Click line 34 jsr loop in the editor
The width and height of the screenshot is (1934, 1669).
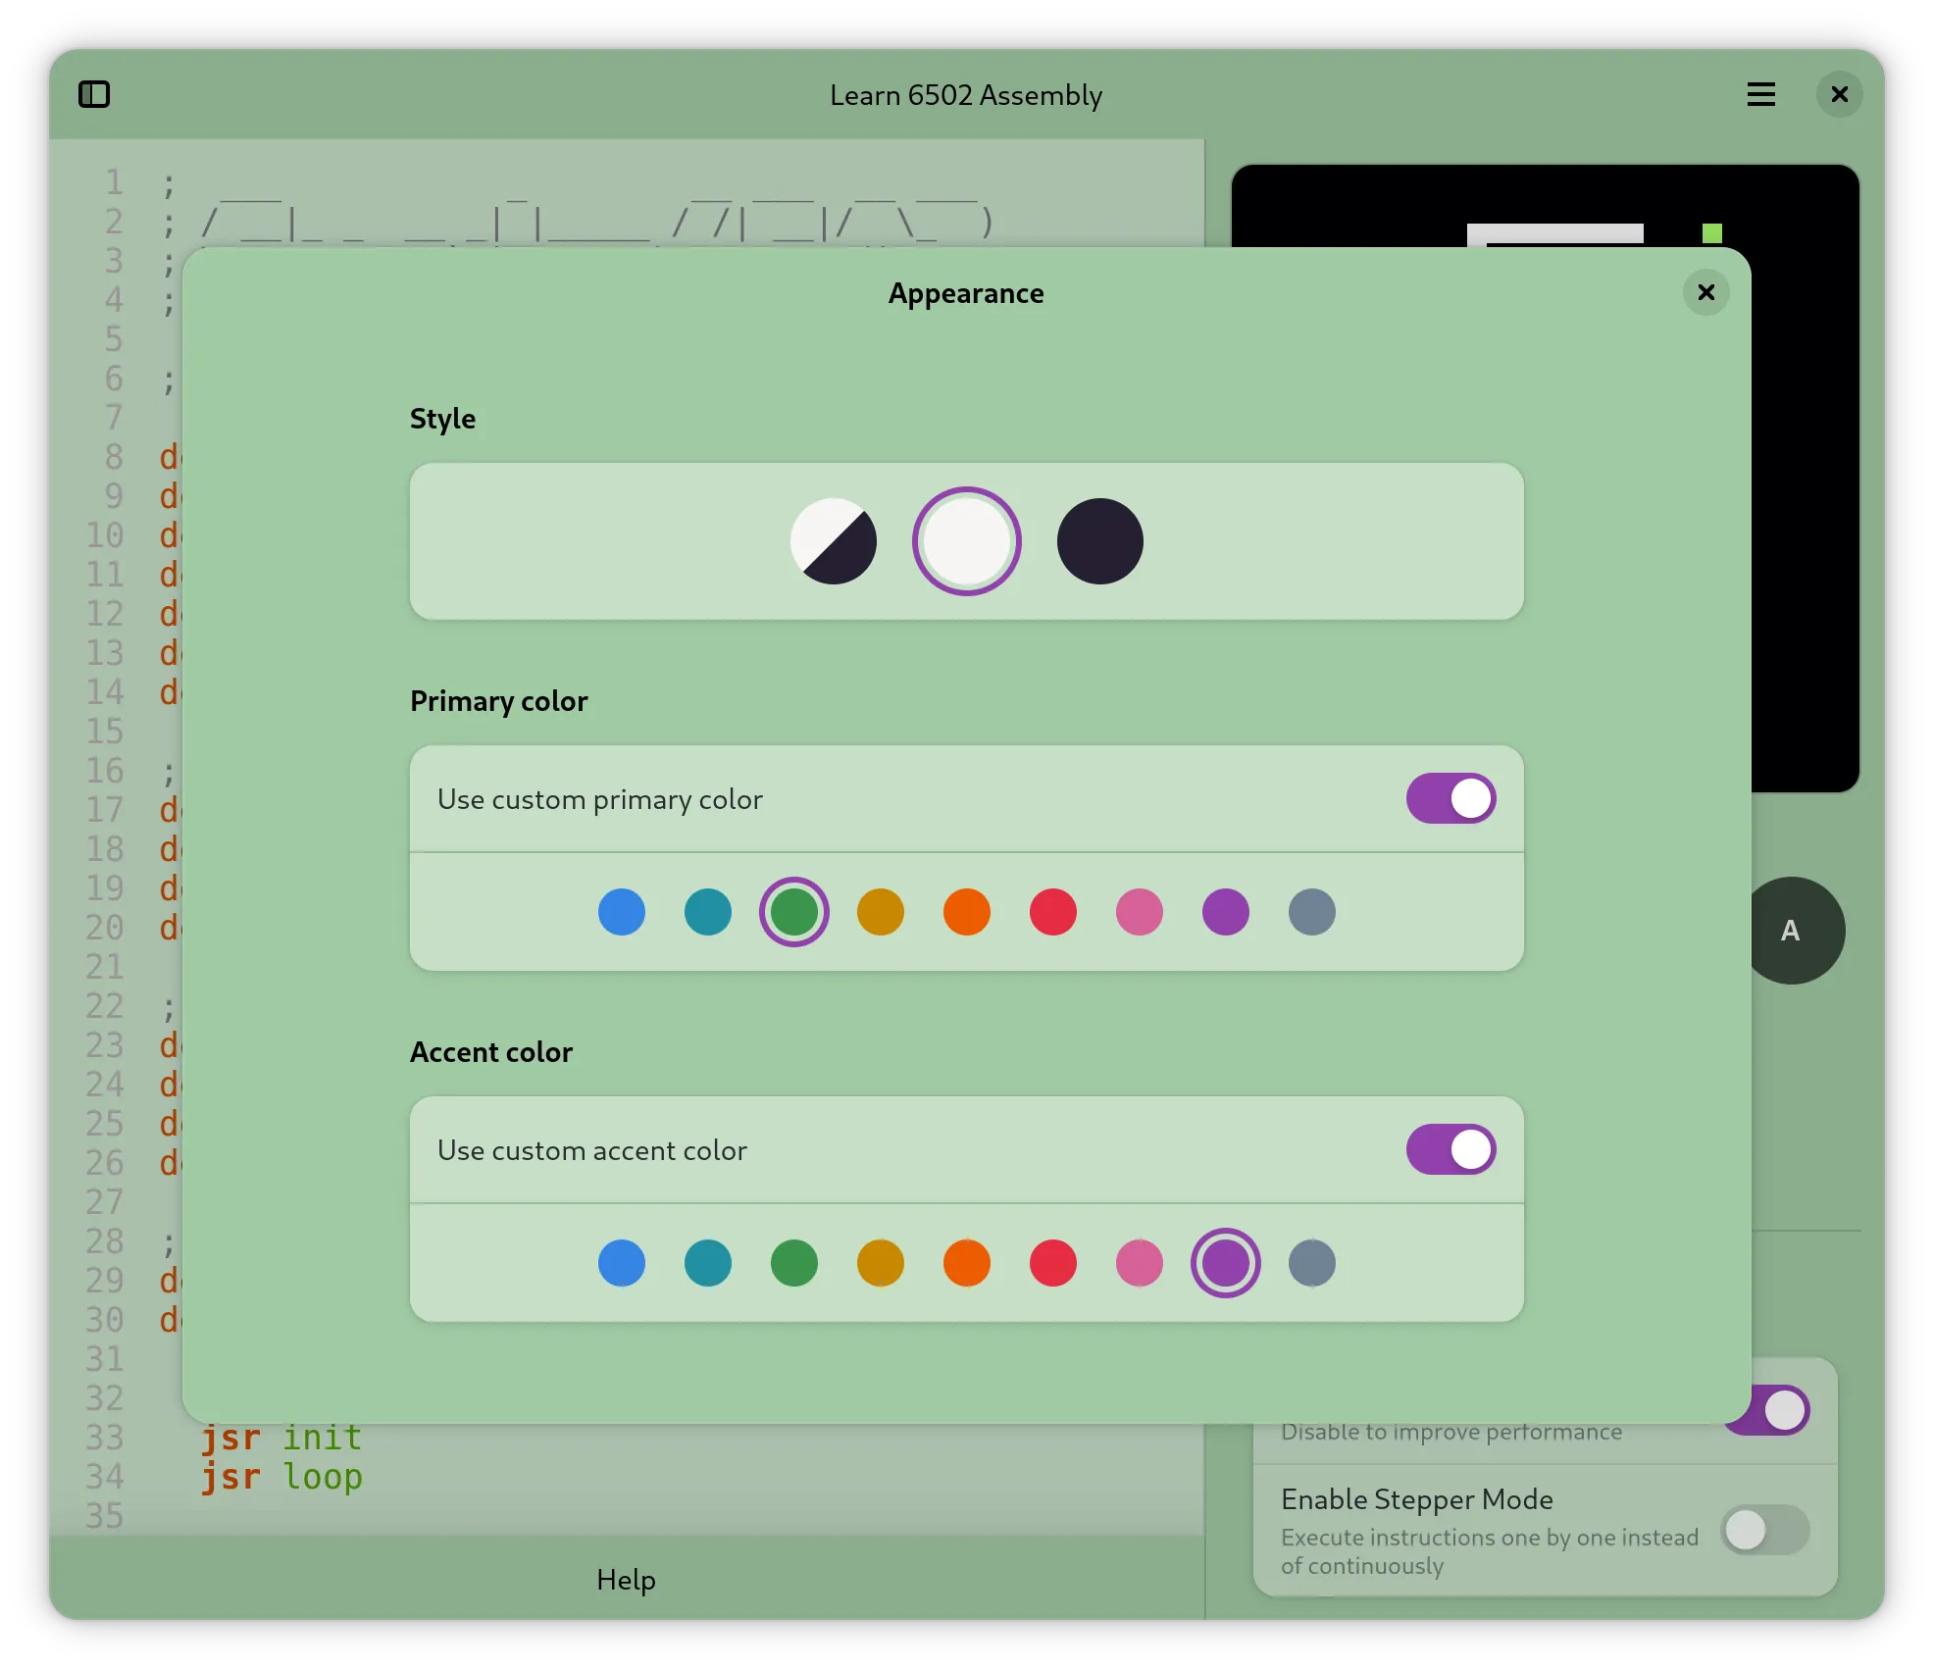(282, 1477)
